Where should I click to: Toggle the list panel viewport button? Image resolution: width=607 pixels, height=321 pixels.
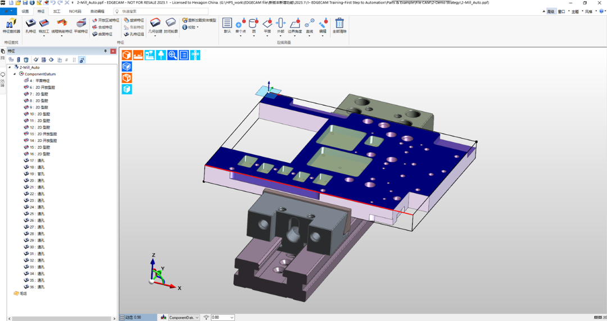(184, 56)
